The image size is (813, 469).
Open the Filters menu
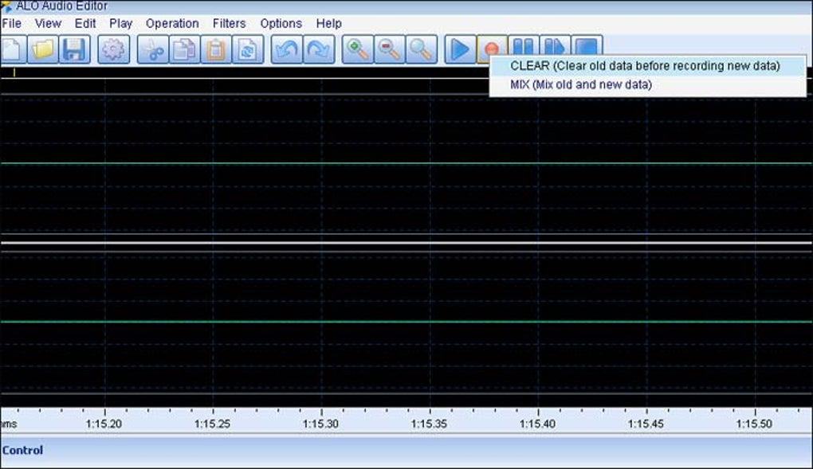tap(229, 23)
